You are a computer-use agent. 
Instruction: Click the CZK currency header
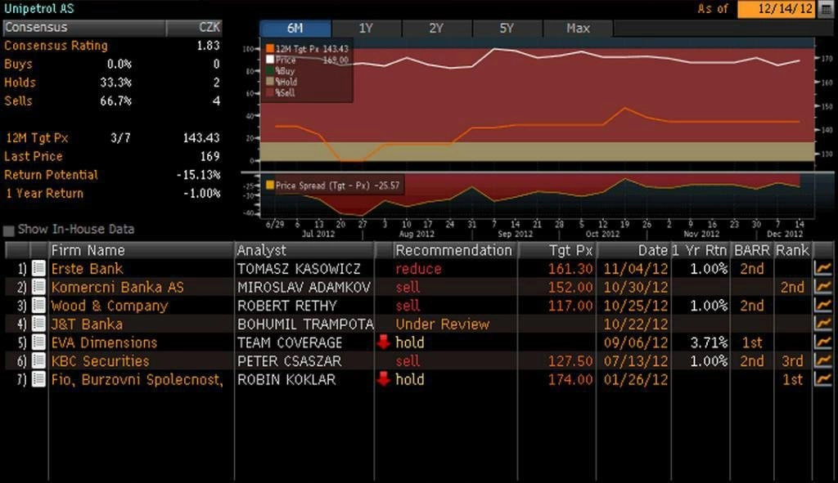coord(194,27)
